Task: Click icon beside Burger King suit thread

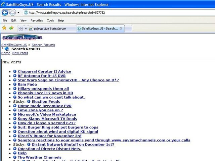Action: (15, 127)
